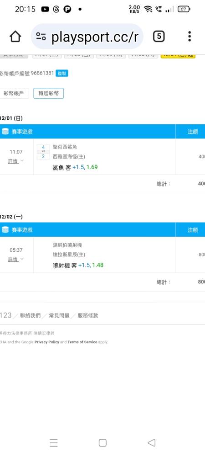Select the highlighted 12/01 date tab
The width and height of the screenshot is (205, 457).
(x=178, y=55)
